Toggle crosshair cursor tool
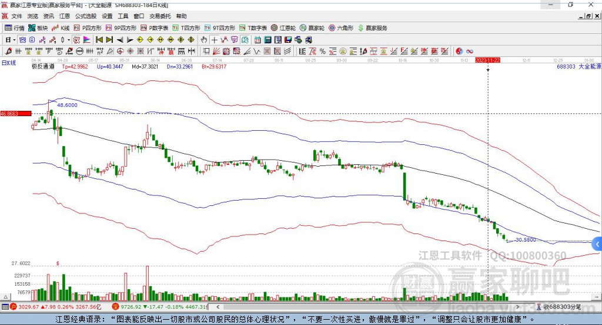 (214, 40)
